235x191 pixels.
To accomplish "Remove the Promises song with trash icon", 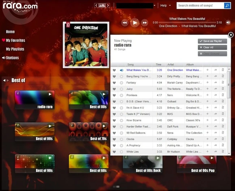I will point(223,95).
